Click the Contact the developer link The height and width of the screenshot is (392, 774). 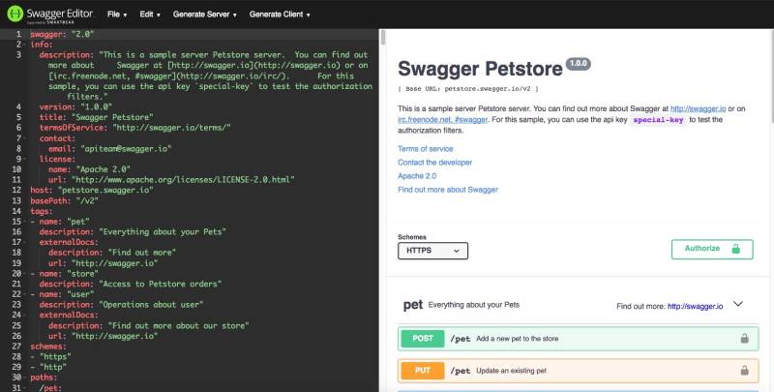[x=438, y=163]
